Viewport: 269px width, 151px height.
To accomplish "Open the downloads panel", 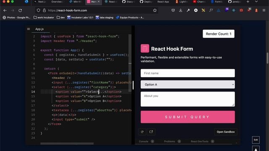I will pyautogui.click(x=181, y=10).
